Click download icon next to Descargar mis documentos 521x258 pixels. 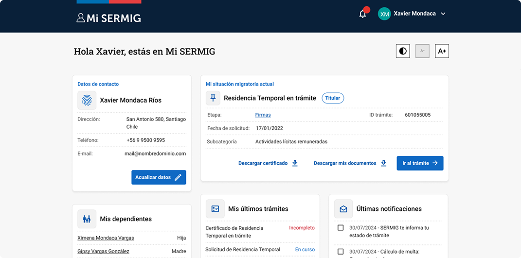(384, 163)
